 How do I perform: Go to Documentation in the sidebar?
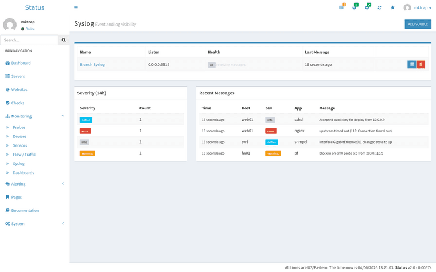pyautogui.click(x=25, y=211)
